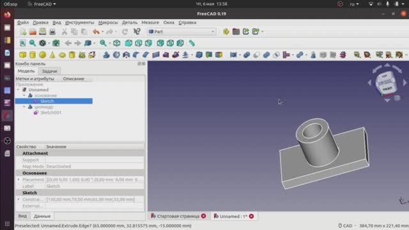Open a file using the folder icon

point(33,32)
